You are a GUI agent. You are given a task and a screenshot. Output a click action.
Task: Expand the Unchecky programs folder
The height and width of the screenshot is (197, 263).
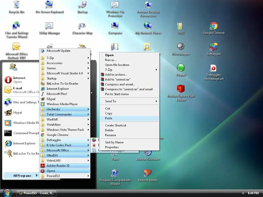click(65, 109)
